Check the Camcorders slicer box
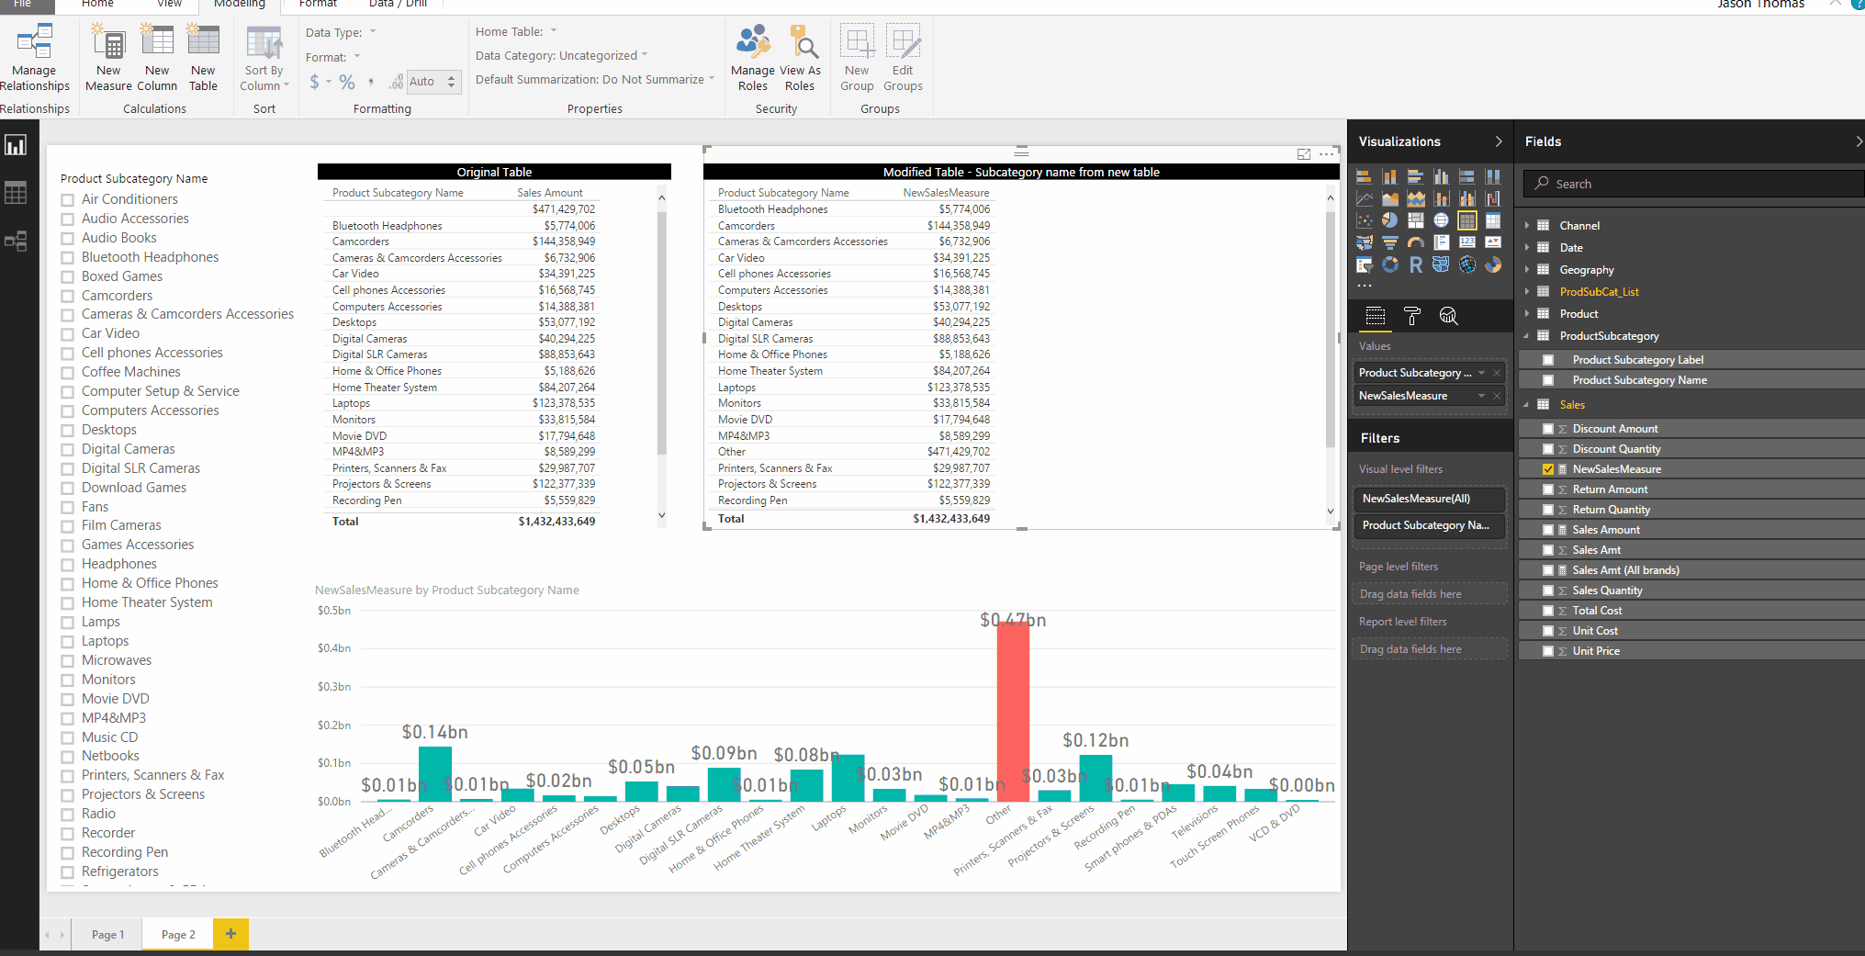Viewport: 1865px width, 956px height. pos(67,297)
